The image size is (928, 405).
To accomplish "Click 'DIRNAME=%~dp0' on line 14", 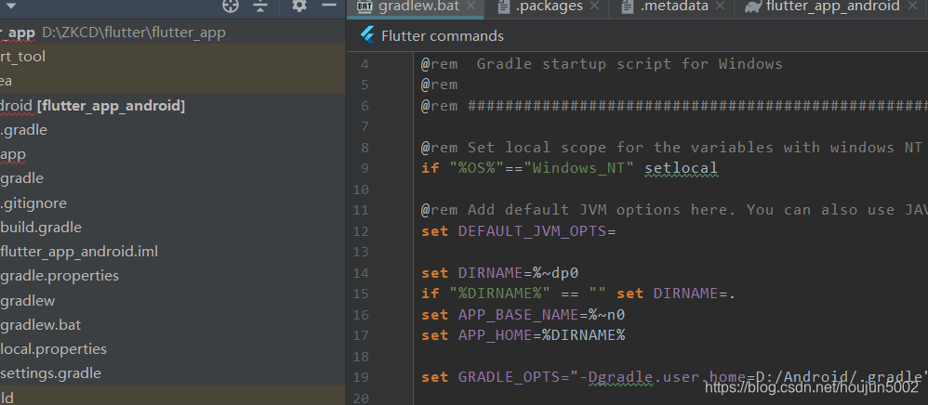I will pos(518,273).
